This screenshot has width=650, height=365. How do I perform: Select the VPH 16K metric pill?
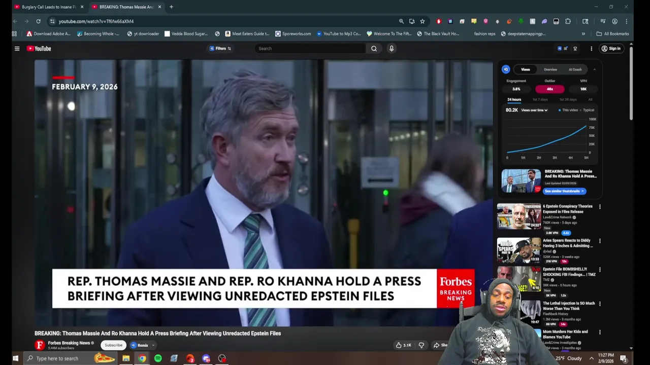pos(583,89)
